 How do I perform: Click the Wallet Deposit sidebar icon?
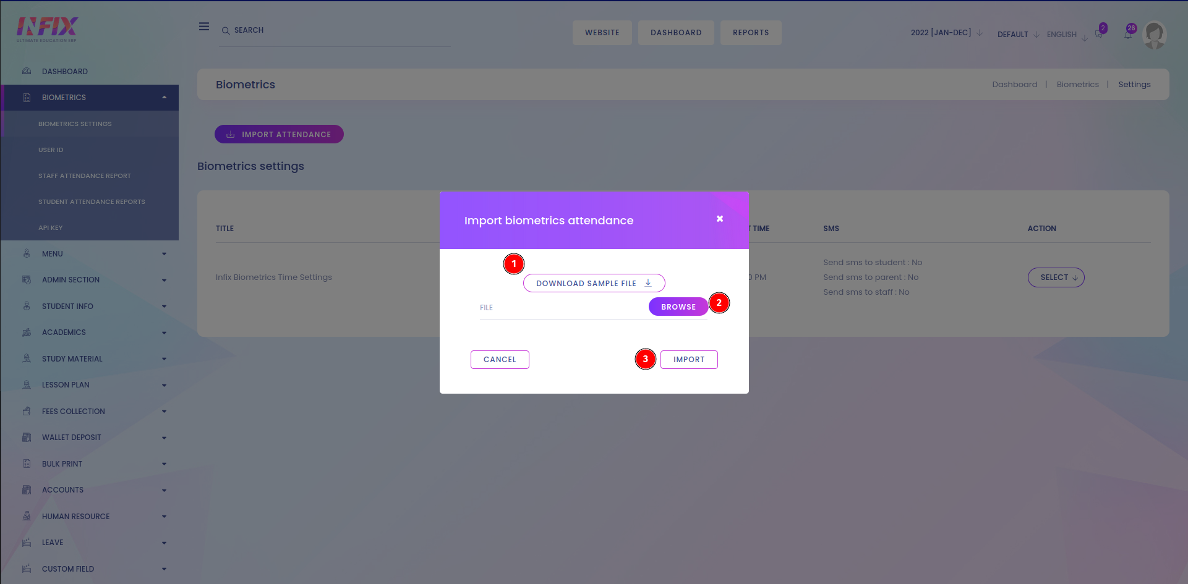tap(27, 438)
